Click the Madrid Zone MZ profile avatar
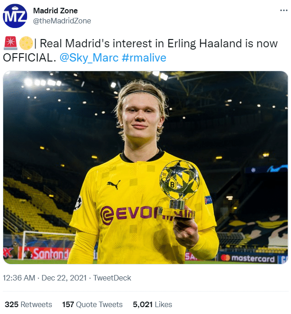The width and height of the screenshot is (291, 314). (x=15, y=16)
